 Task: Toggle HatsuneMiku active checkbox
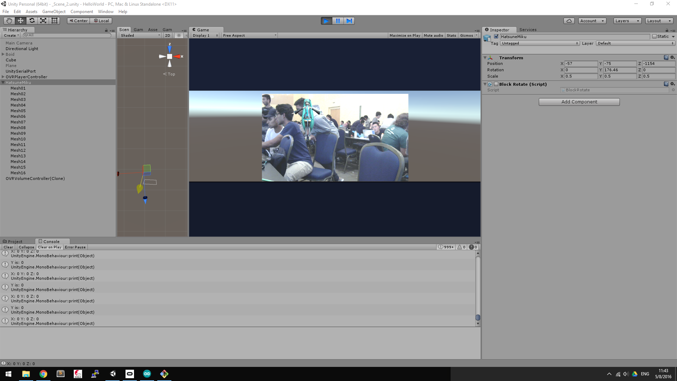(x=496, y=36)
